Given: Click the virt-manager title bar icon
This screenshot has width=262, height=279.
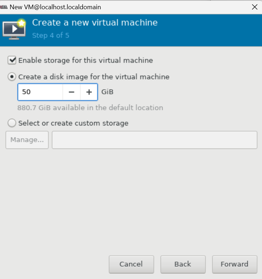Looking at the screenshot, I should click(x=4, y=7).
